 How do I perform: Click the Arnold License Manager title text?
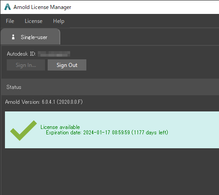(x=42, y=7)
